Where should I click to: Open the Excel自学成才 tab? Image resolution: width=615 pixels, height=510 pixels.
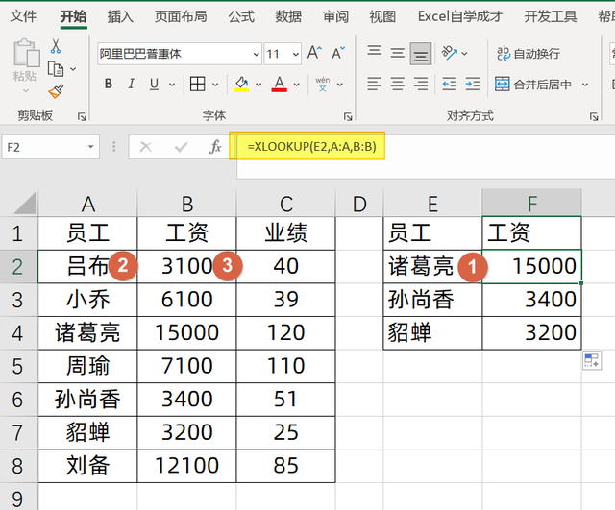pos(459,16)
